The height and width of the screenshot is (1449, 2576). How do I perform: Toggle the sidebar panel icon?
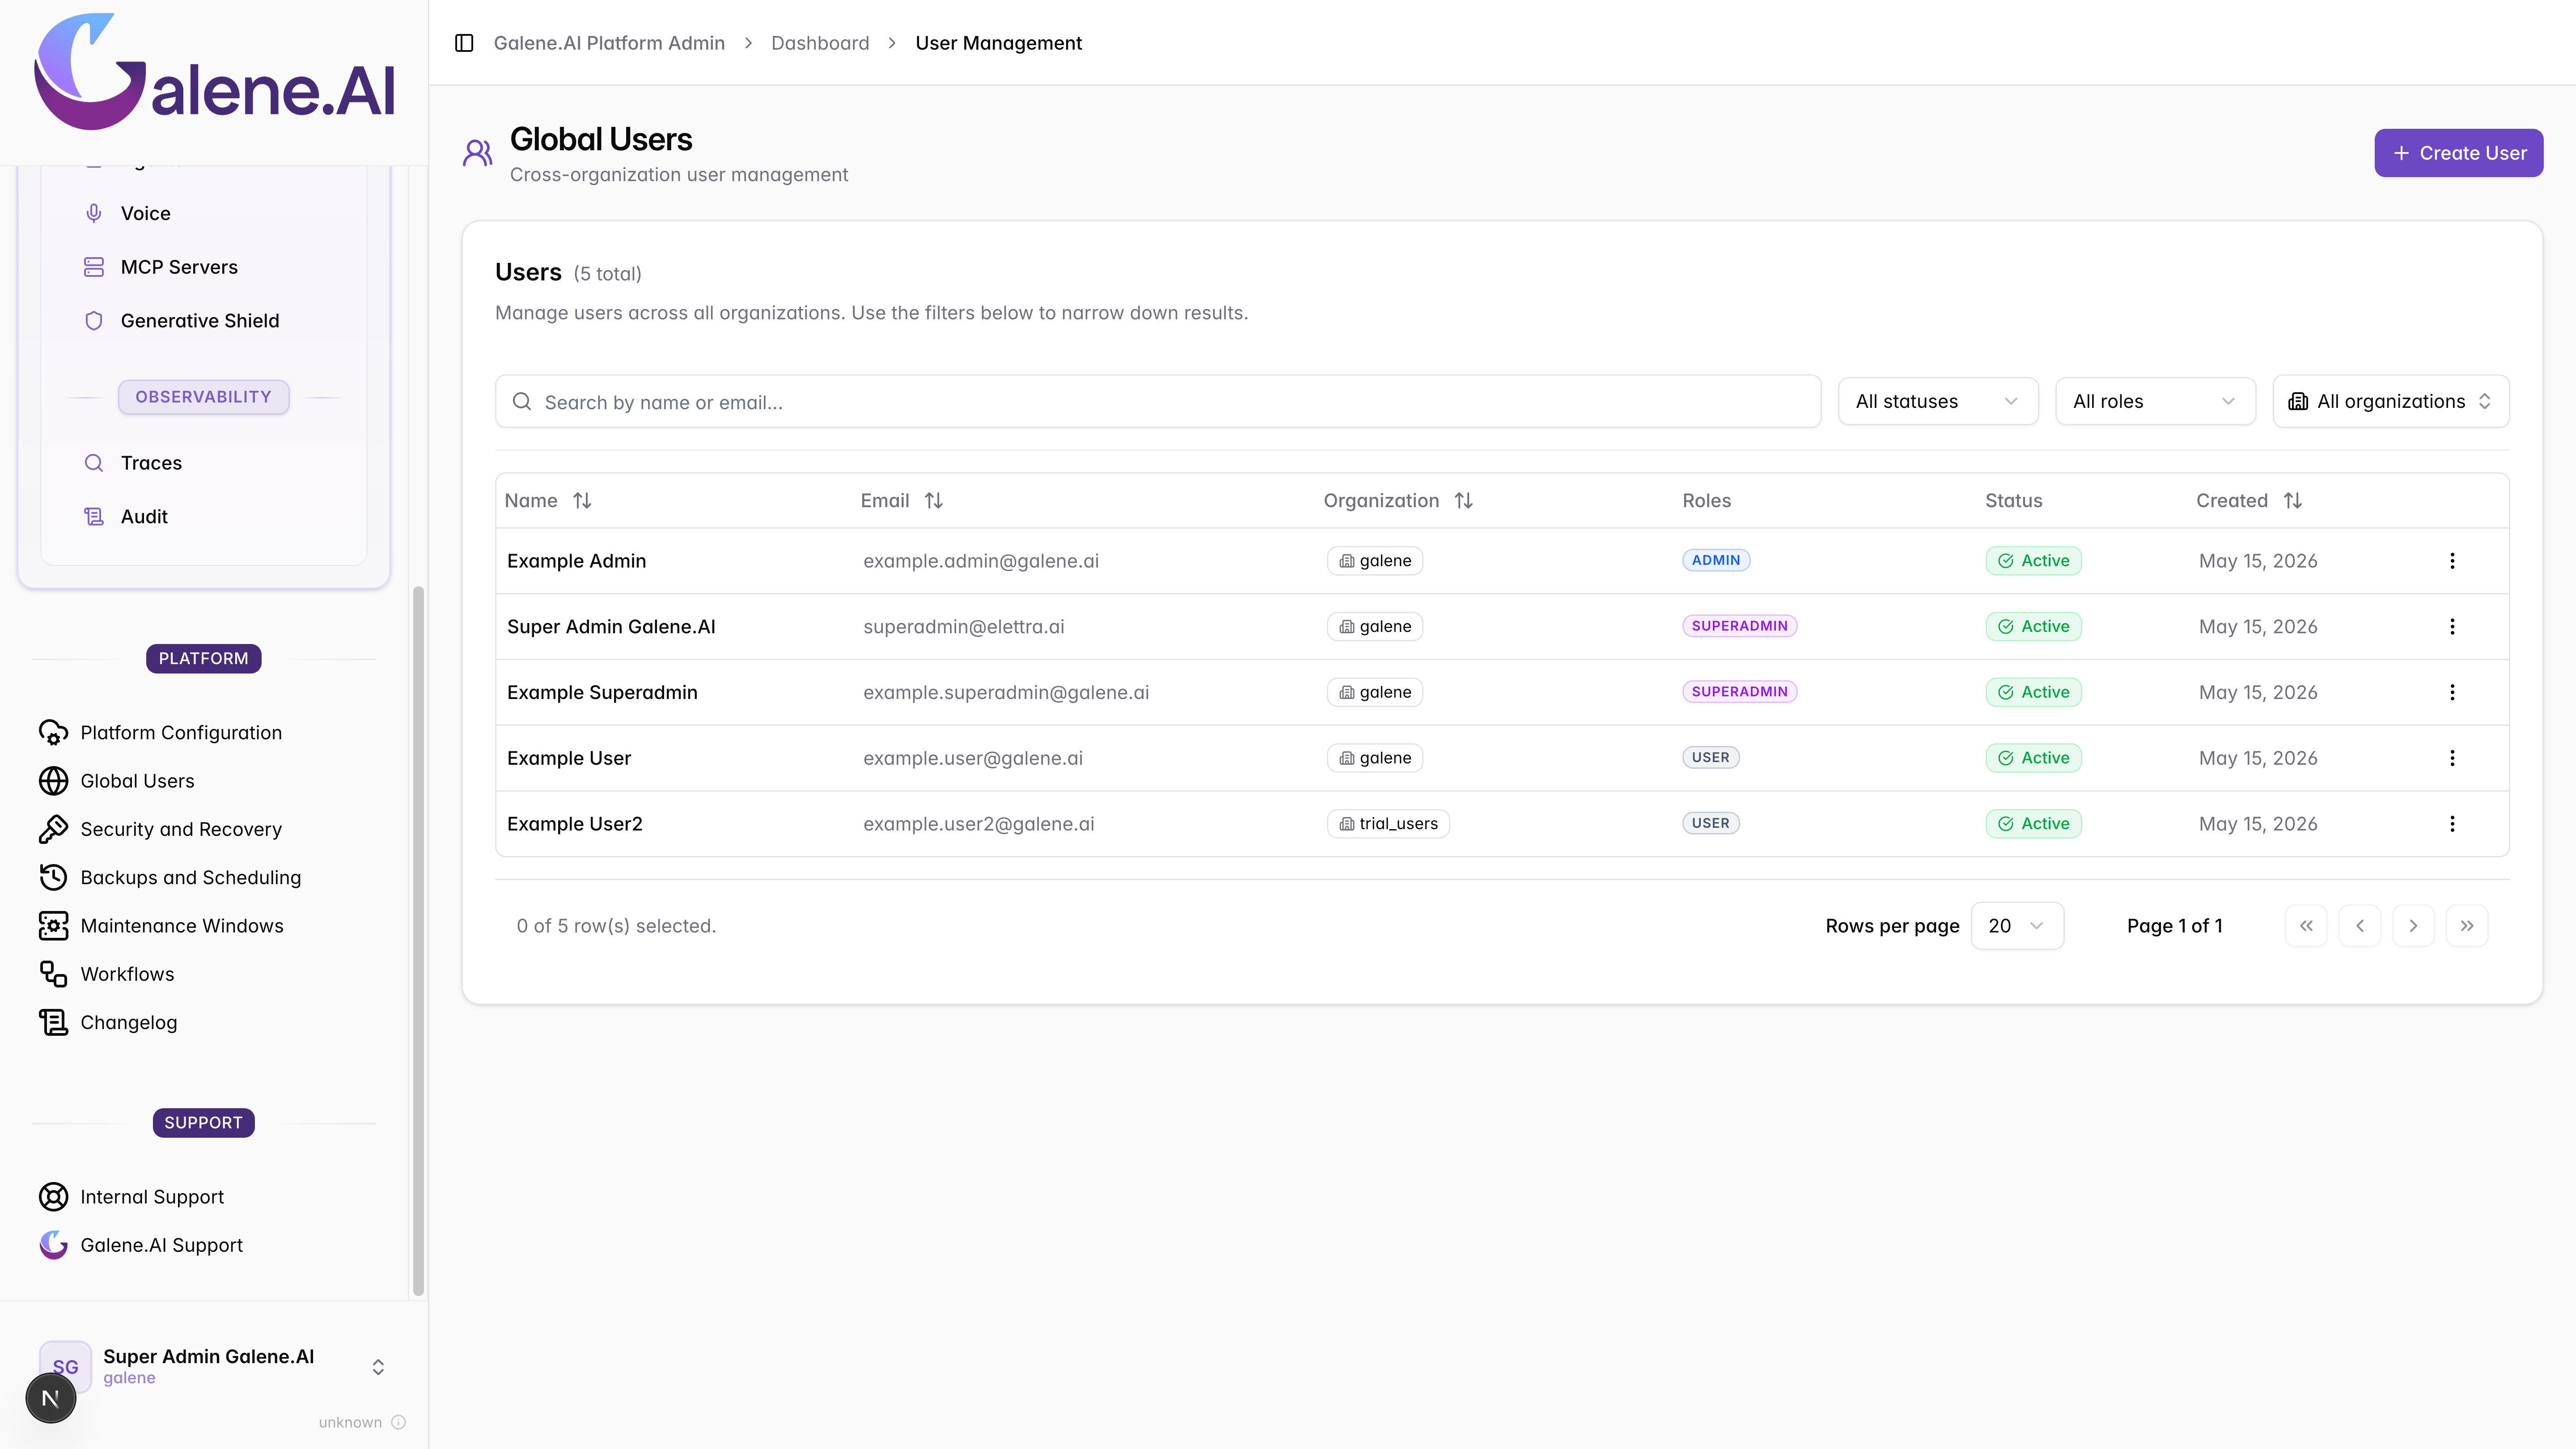tap(464, 43)
